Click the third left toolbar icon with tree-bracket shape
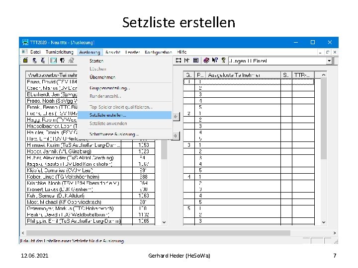 coord(43,61)
